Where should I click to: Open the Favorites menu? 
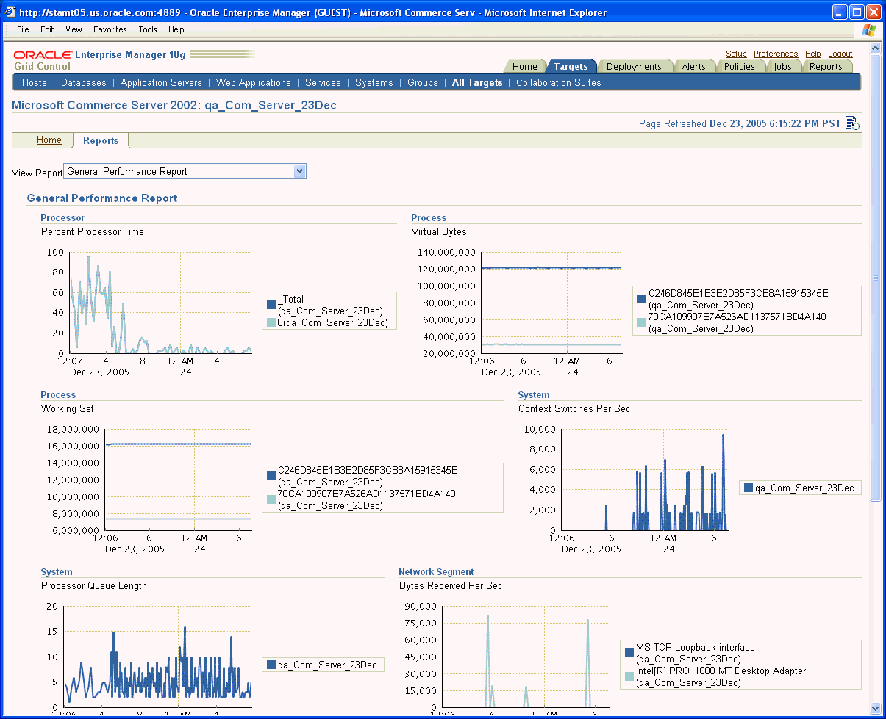click(x=110, y=29)
